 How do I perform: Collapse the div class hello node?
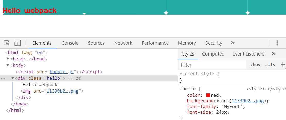click(13, 78)
